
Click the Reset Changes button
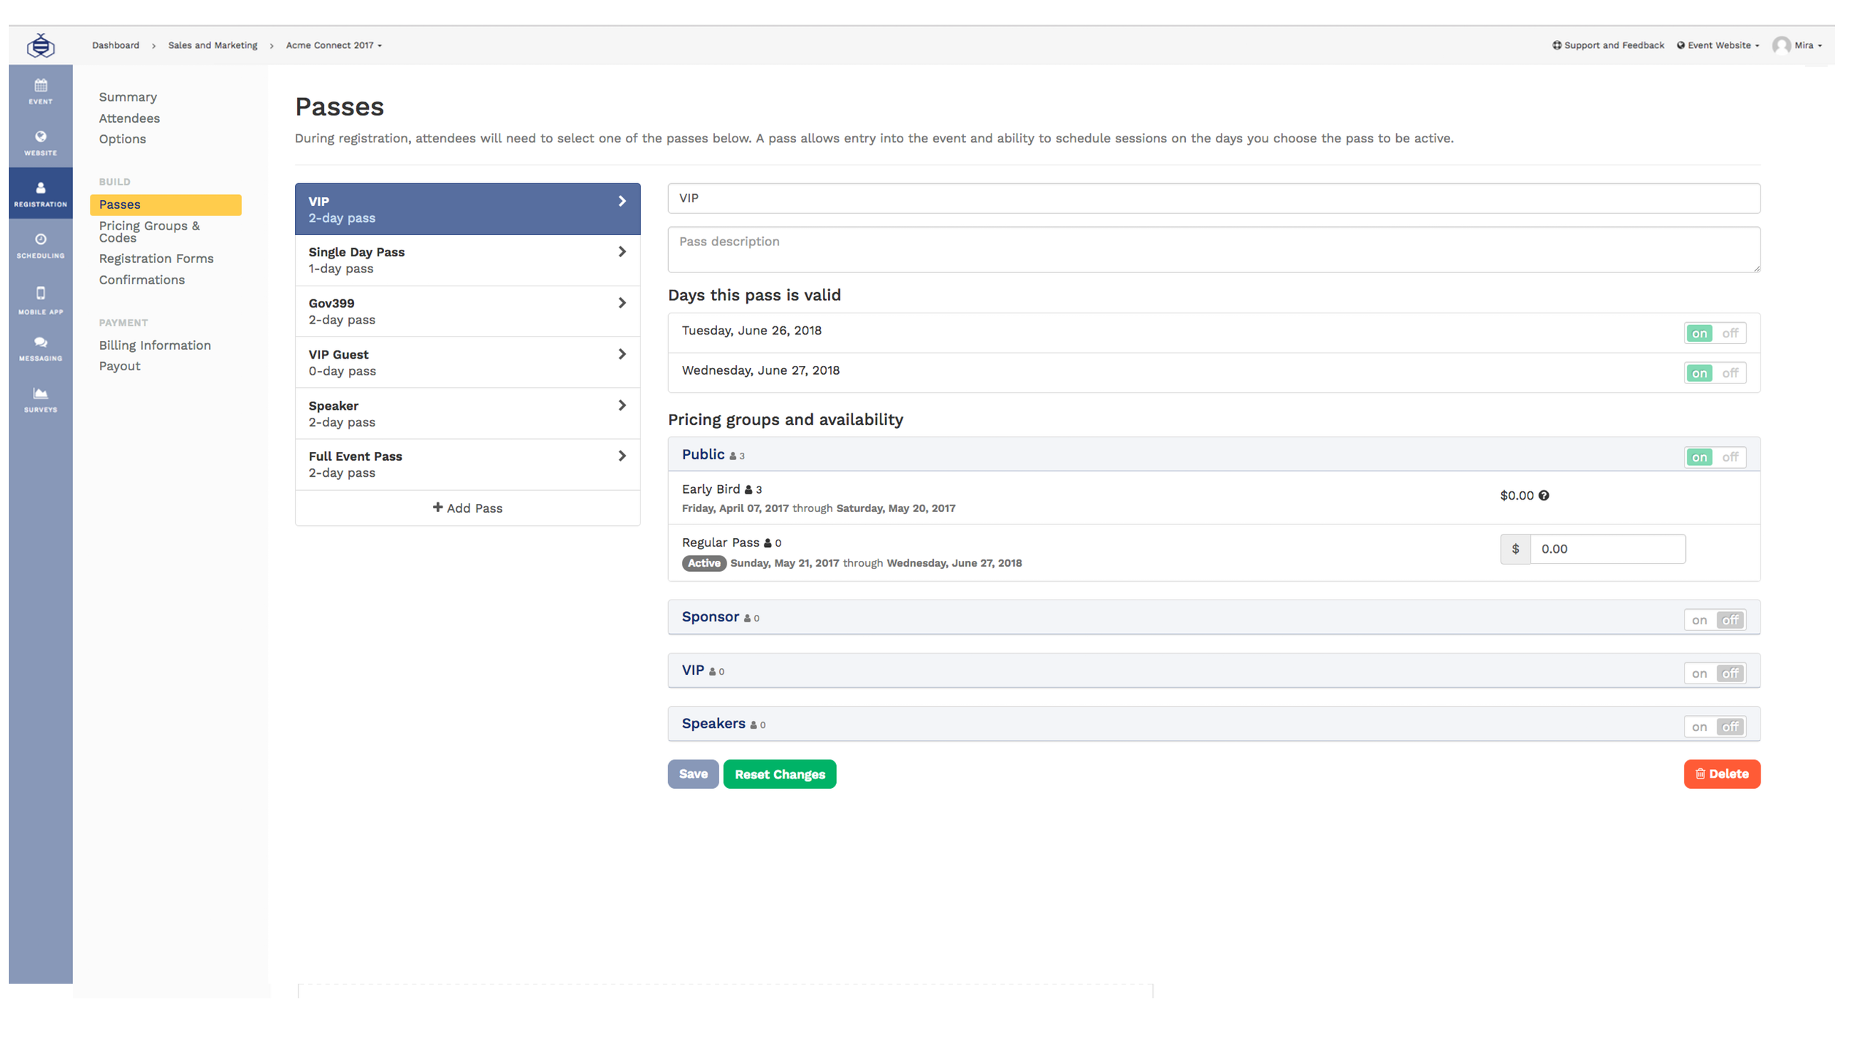(x=779, y=774)
